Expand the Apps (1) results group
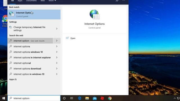The height and width of the screenshot is (101, 180). point(13,79)
